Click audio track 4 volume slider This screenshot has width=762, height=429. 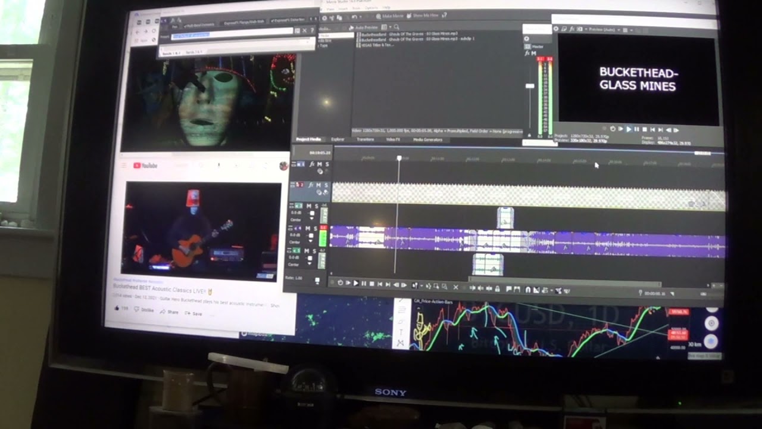(x=311, y=235)
